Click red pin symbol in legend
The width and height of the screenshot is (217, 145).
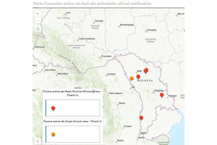pos(53,108)
